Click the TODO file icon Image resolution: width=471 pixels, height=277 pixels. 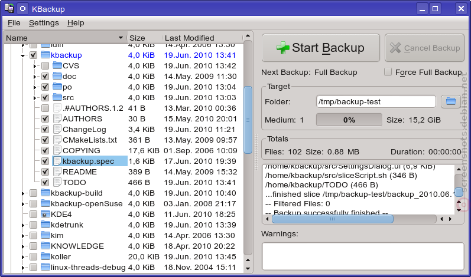point(57,182)
